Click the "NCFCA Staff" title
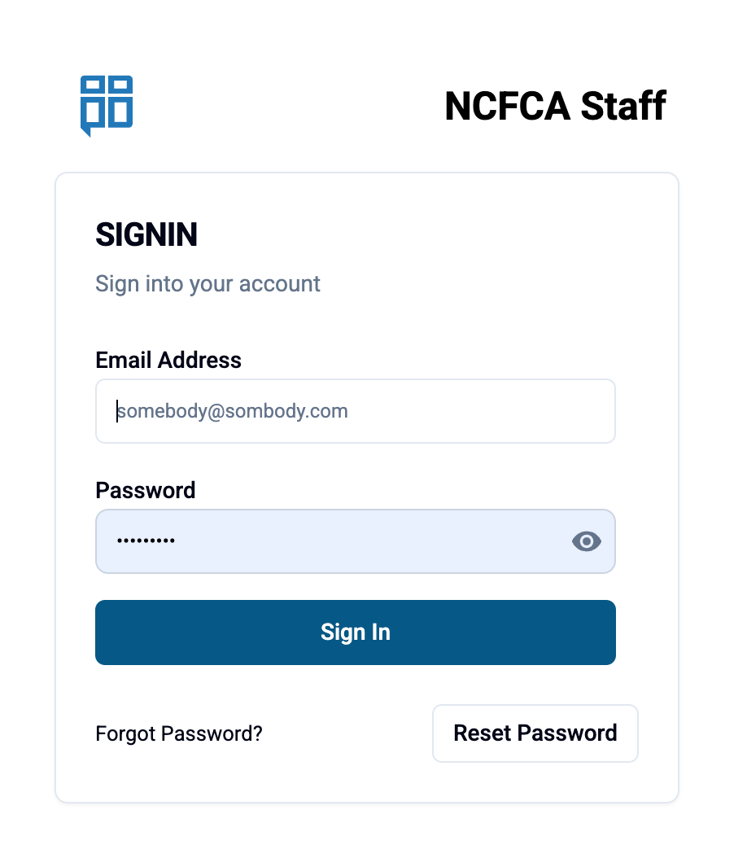 (x=555, y=106)
